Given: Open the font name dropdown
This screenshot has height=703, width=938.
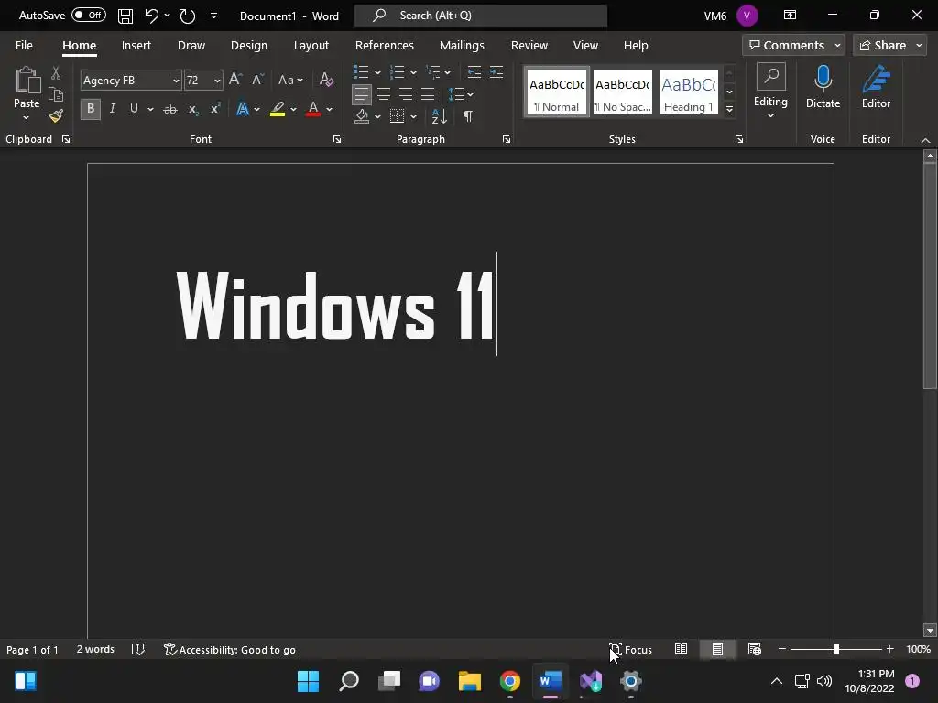Looking at the screenshot, I should click(175, 81).
